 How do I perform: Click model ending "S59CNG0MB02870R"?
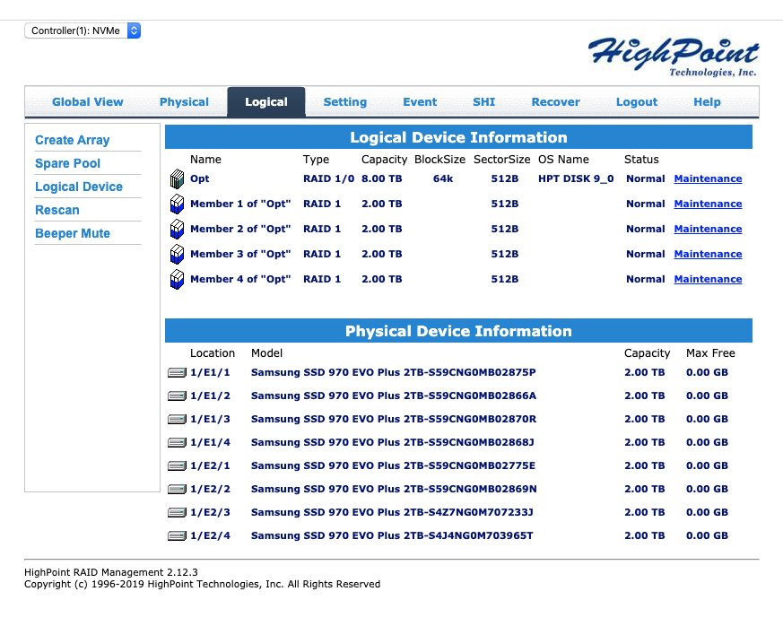pyautogui.click(x=394, y=419)
